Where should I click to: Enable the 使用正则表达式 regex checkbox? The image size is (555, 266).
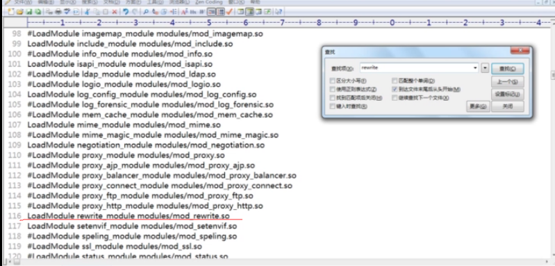coord(332,90)
